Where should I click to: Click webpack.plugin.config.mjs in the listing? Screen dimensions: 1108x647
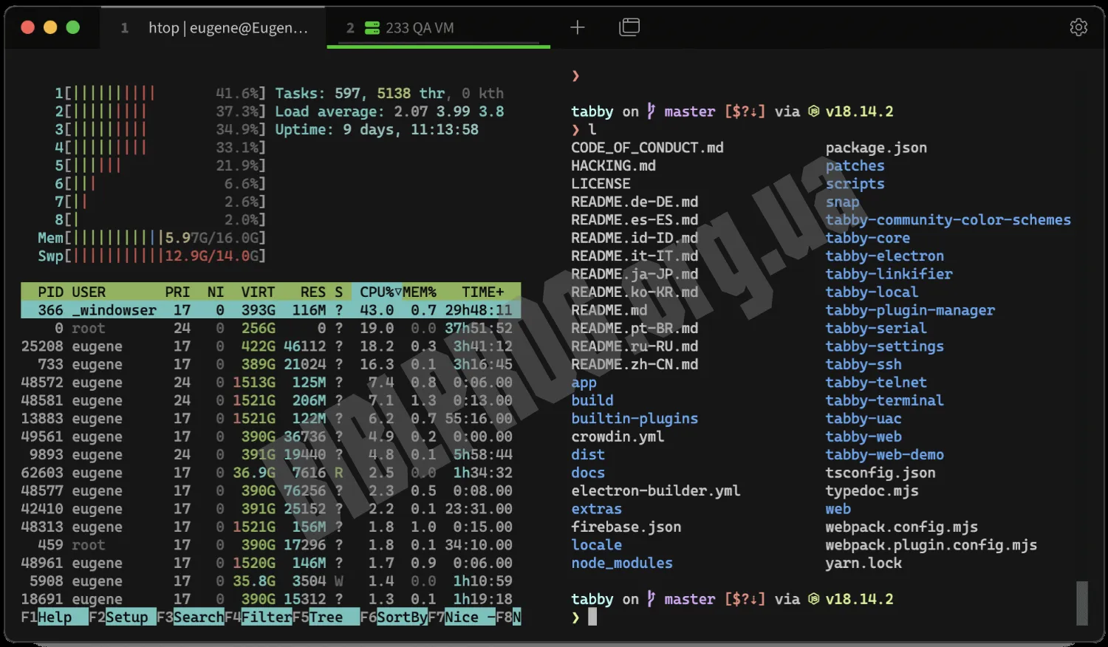point(931,545)
